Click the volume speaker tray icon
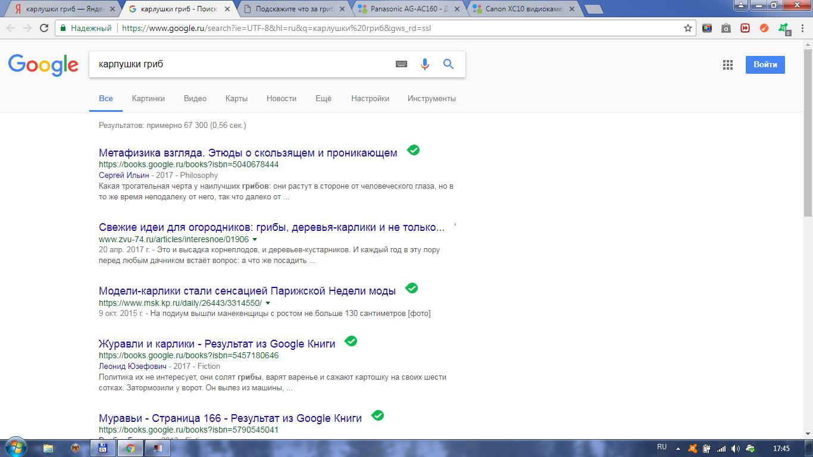This screenshot has height=457, width=813. click(736, 448)
